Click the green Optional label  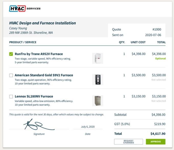[x=160, y=59]
